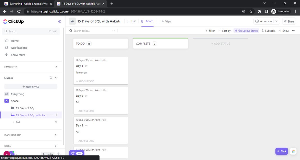
Task: Open the onboarding rocket 2/4 widget
Action: click(x=77, y=153)
